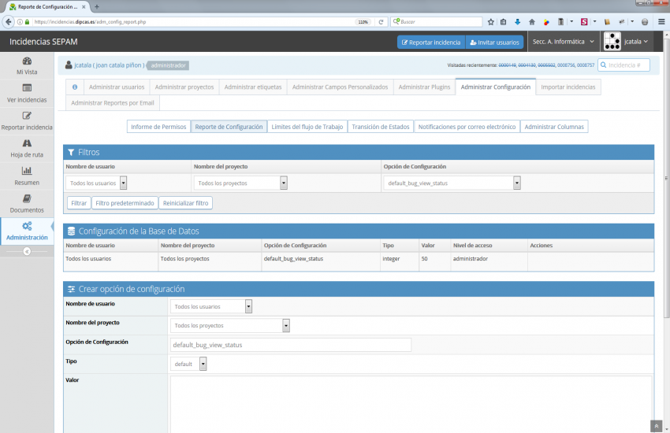Open the browser downloads arrow icon
Image resolution: width=670 pixels, height=433 pixels.
517,22
